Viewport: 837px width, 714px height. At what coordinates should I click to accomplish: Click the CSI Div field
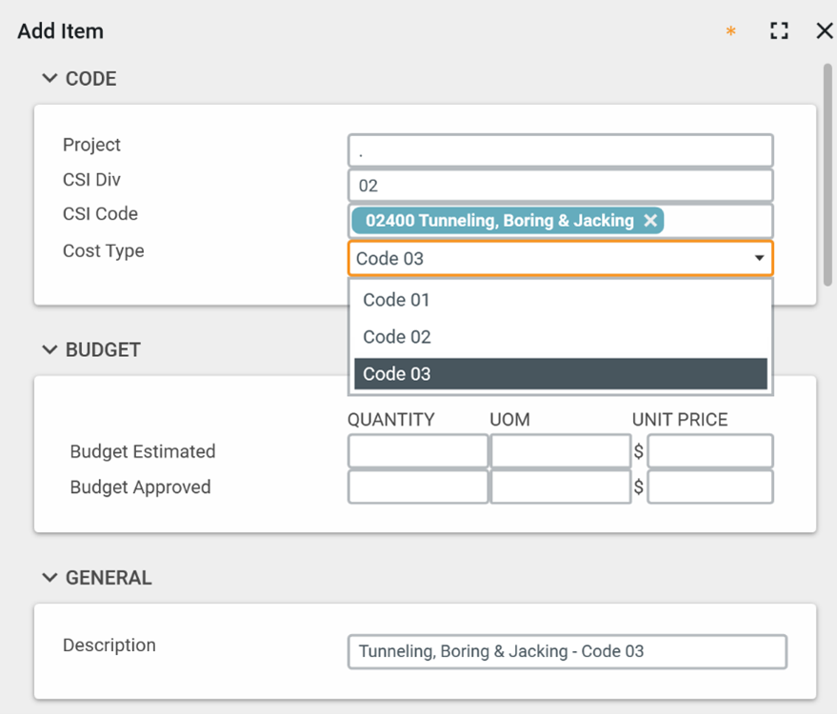[x=560, y=186]
